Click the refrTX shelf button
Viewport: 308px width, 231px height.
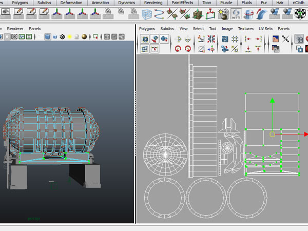(x=236, y=14)
